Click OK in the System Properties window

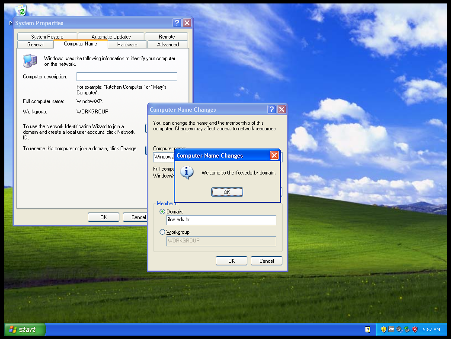tap(103, 217)
